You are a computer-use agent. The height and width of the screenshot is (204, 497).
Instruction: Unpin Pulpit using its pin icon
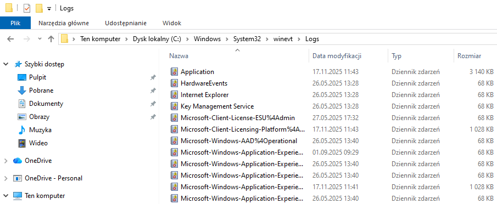coord(153,77)
